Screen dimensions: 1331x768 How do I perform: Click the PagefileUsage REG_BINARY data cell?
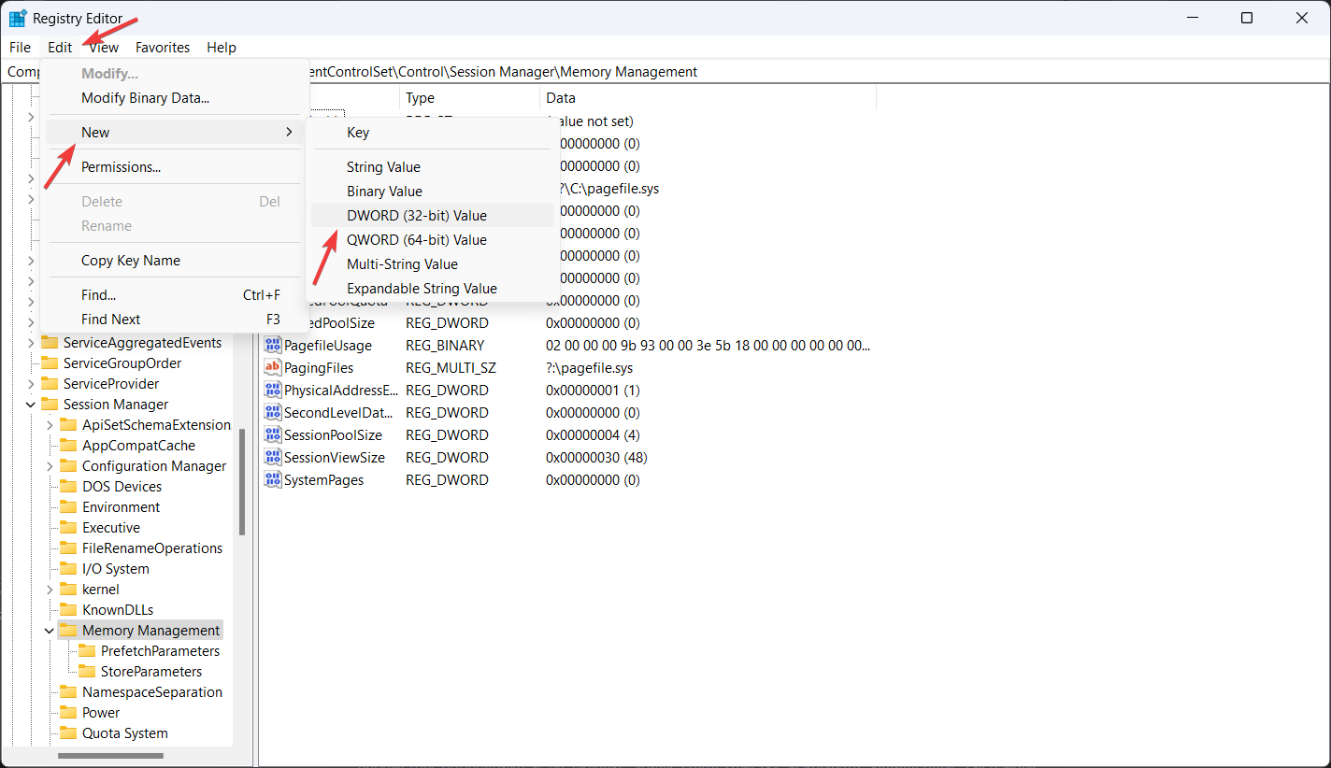point(708,346)
